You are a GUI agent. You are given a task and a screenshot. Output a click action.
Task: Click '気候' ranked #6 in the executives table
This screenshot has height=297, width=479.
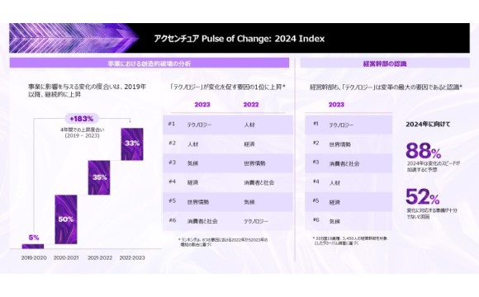pos(334,221)
